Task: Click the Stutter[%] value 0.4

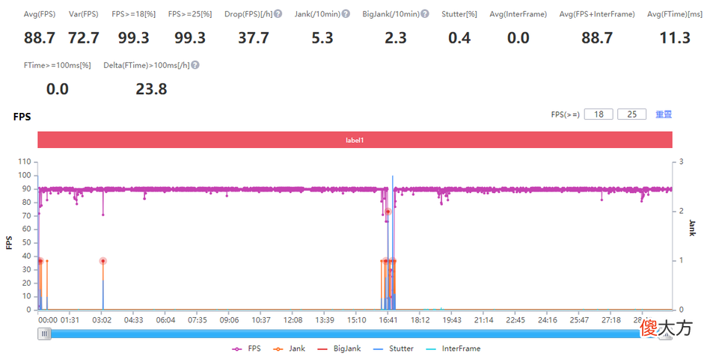Action: tap(459, 38)
